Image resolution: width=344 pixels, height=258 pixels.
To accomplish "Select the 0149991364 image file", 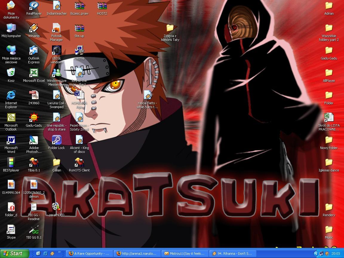I will tap(11, 185).
